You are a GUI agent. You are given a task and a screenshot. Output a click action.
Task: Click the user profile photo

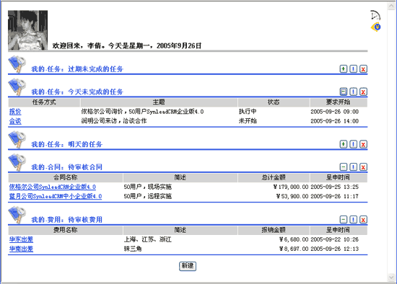click(28, 30)
